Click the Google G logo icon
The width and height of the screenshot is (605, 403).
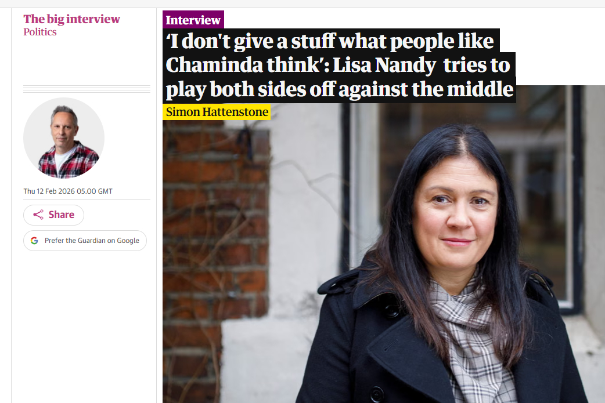(x=34, y=241)
